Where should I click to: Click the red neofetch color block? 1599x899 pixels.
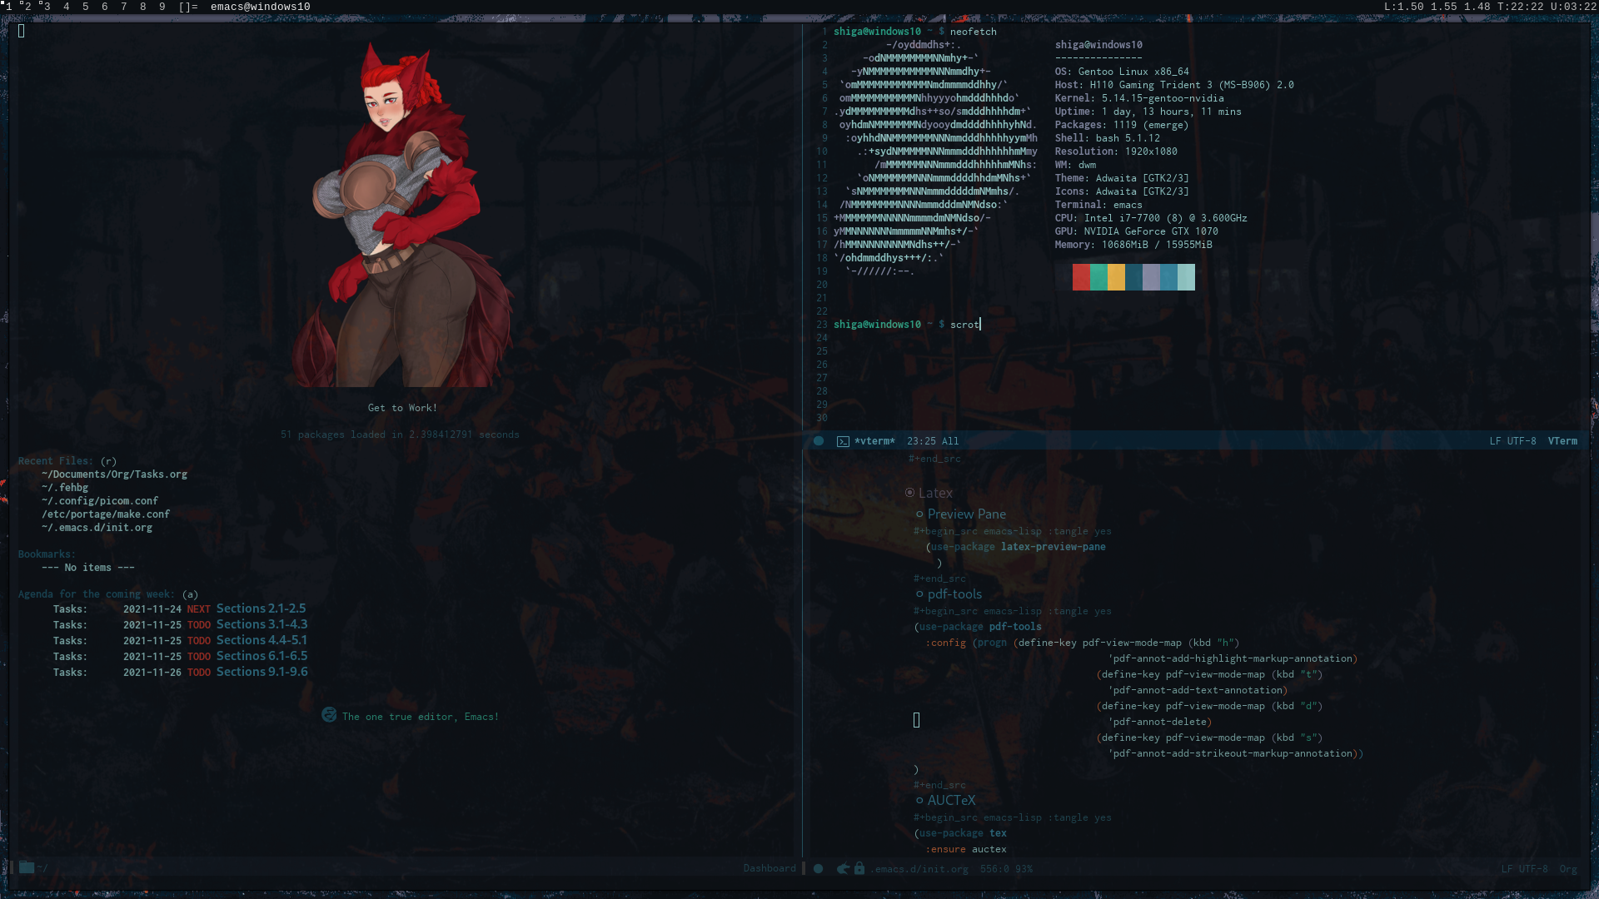click(x=1081, y=277)
